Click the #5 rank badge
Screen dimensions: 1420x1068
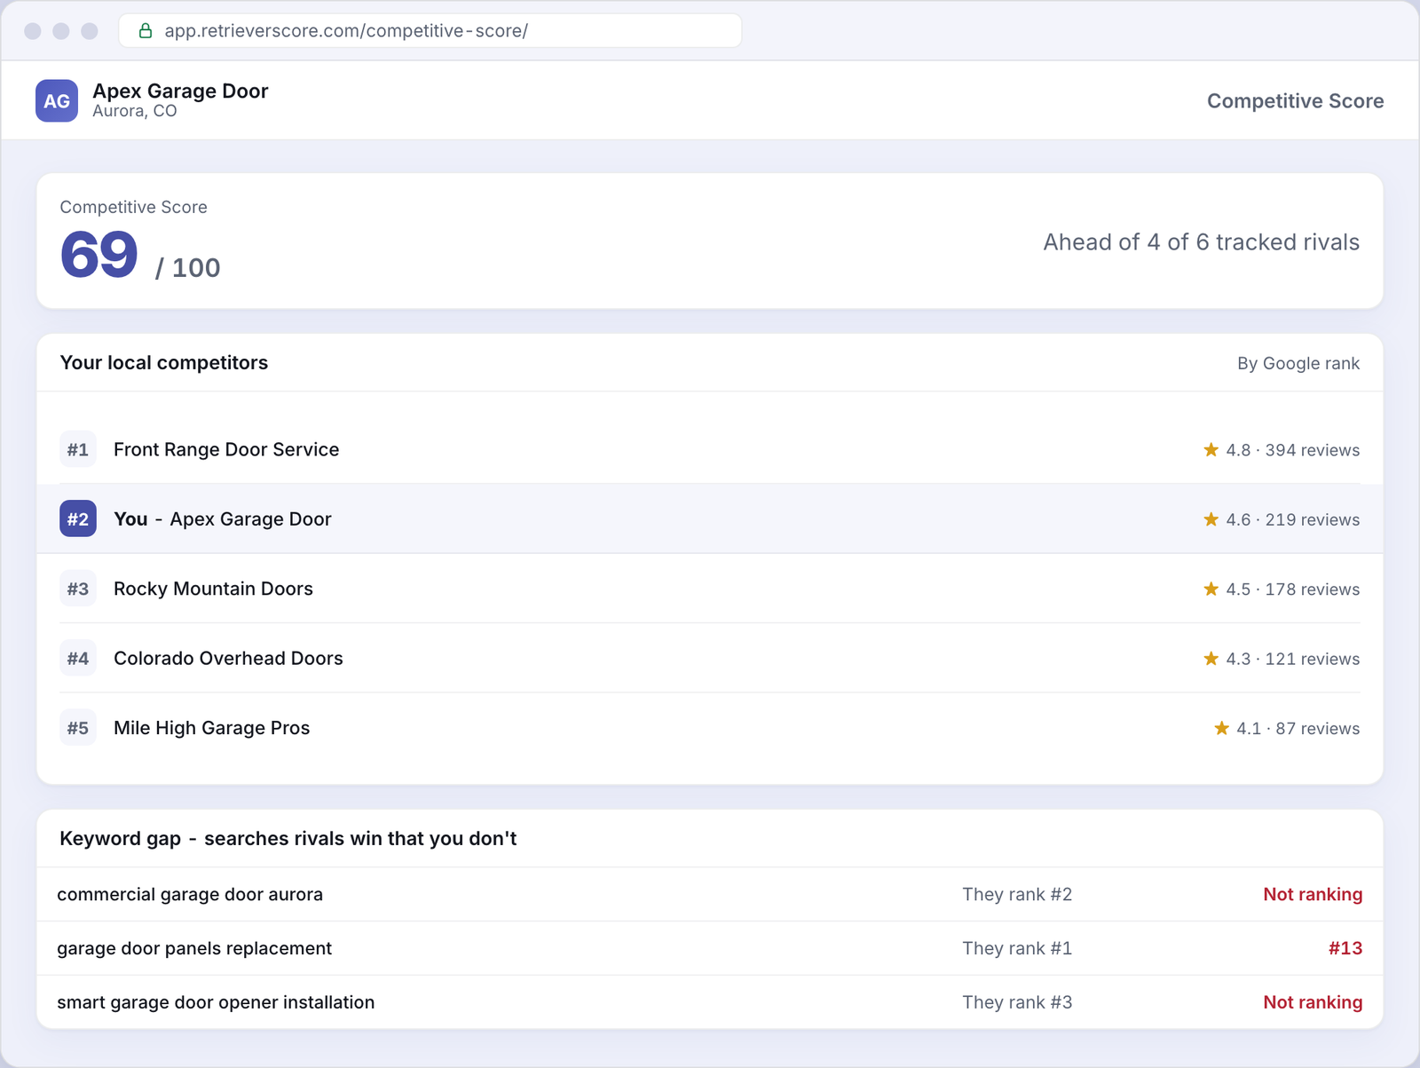coord(78,728)
